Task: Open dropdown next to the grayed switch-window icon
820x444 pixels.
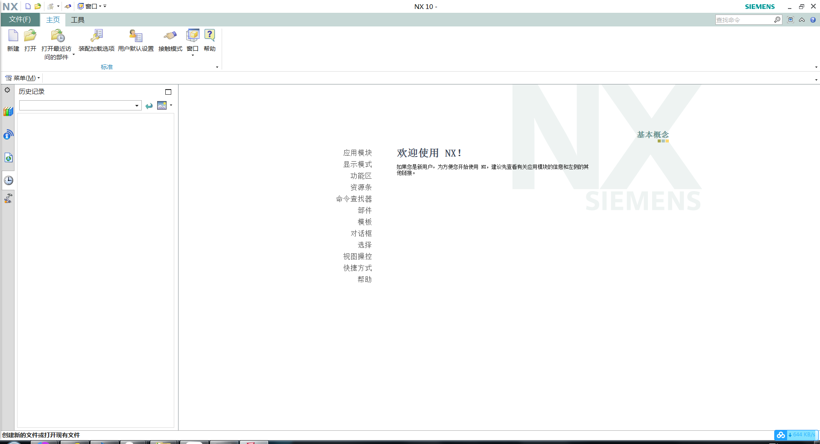Action: click(x=58, y=6)
